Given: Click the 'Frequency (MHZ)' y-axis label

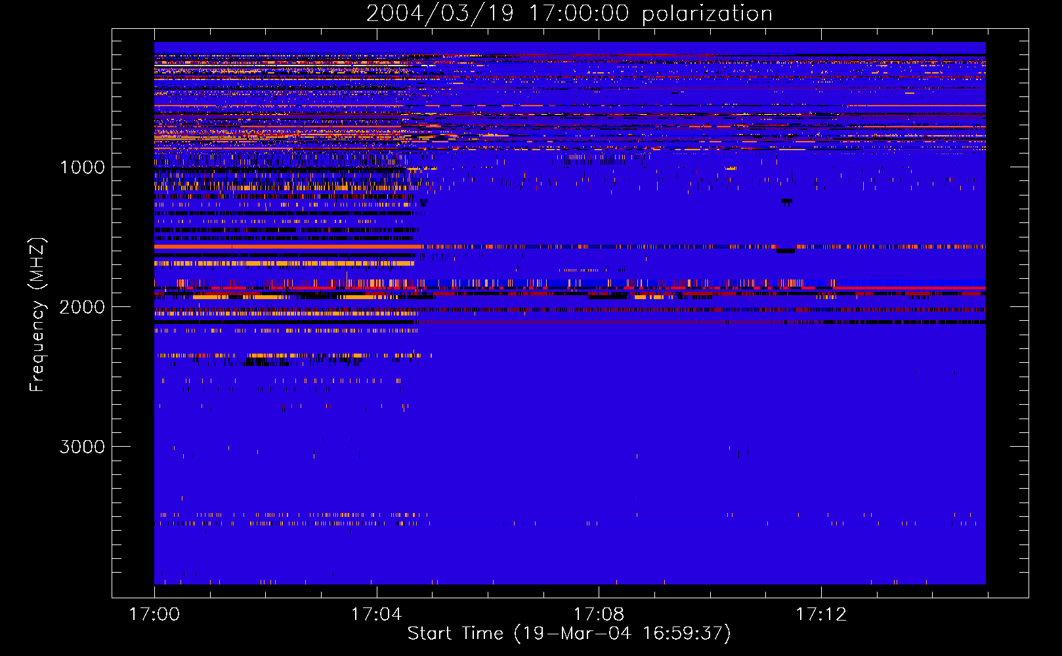Looking at the screenshot, I should pos(37,315).
